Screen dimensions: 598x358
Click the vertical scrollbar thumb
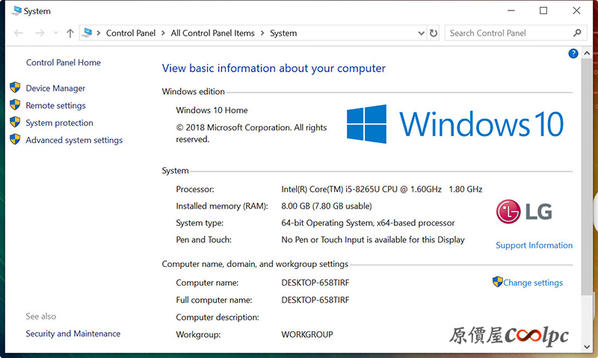587,177
